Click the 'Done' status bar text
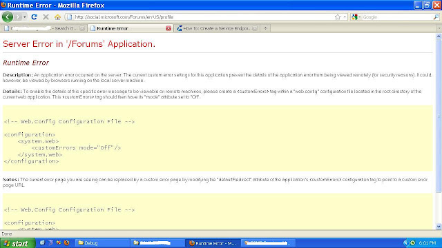442x248 pixels. point(7,234)
